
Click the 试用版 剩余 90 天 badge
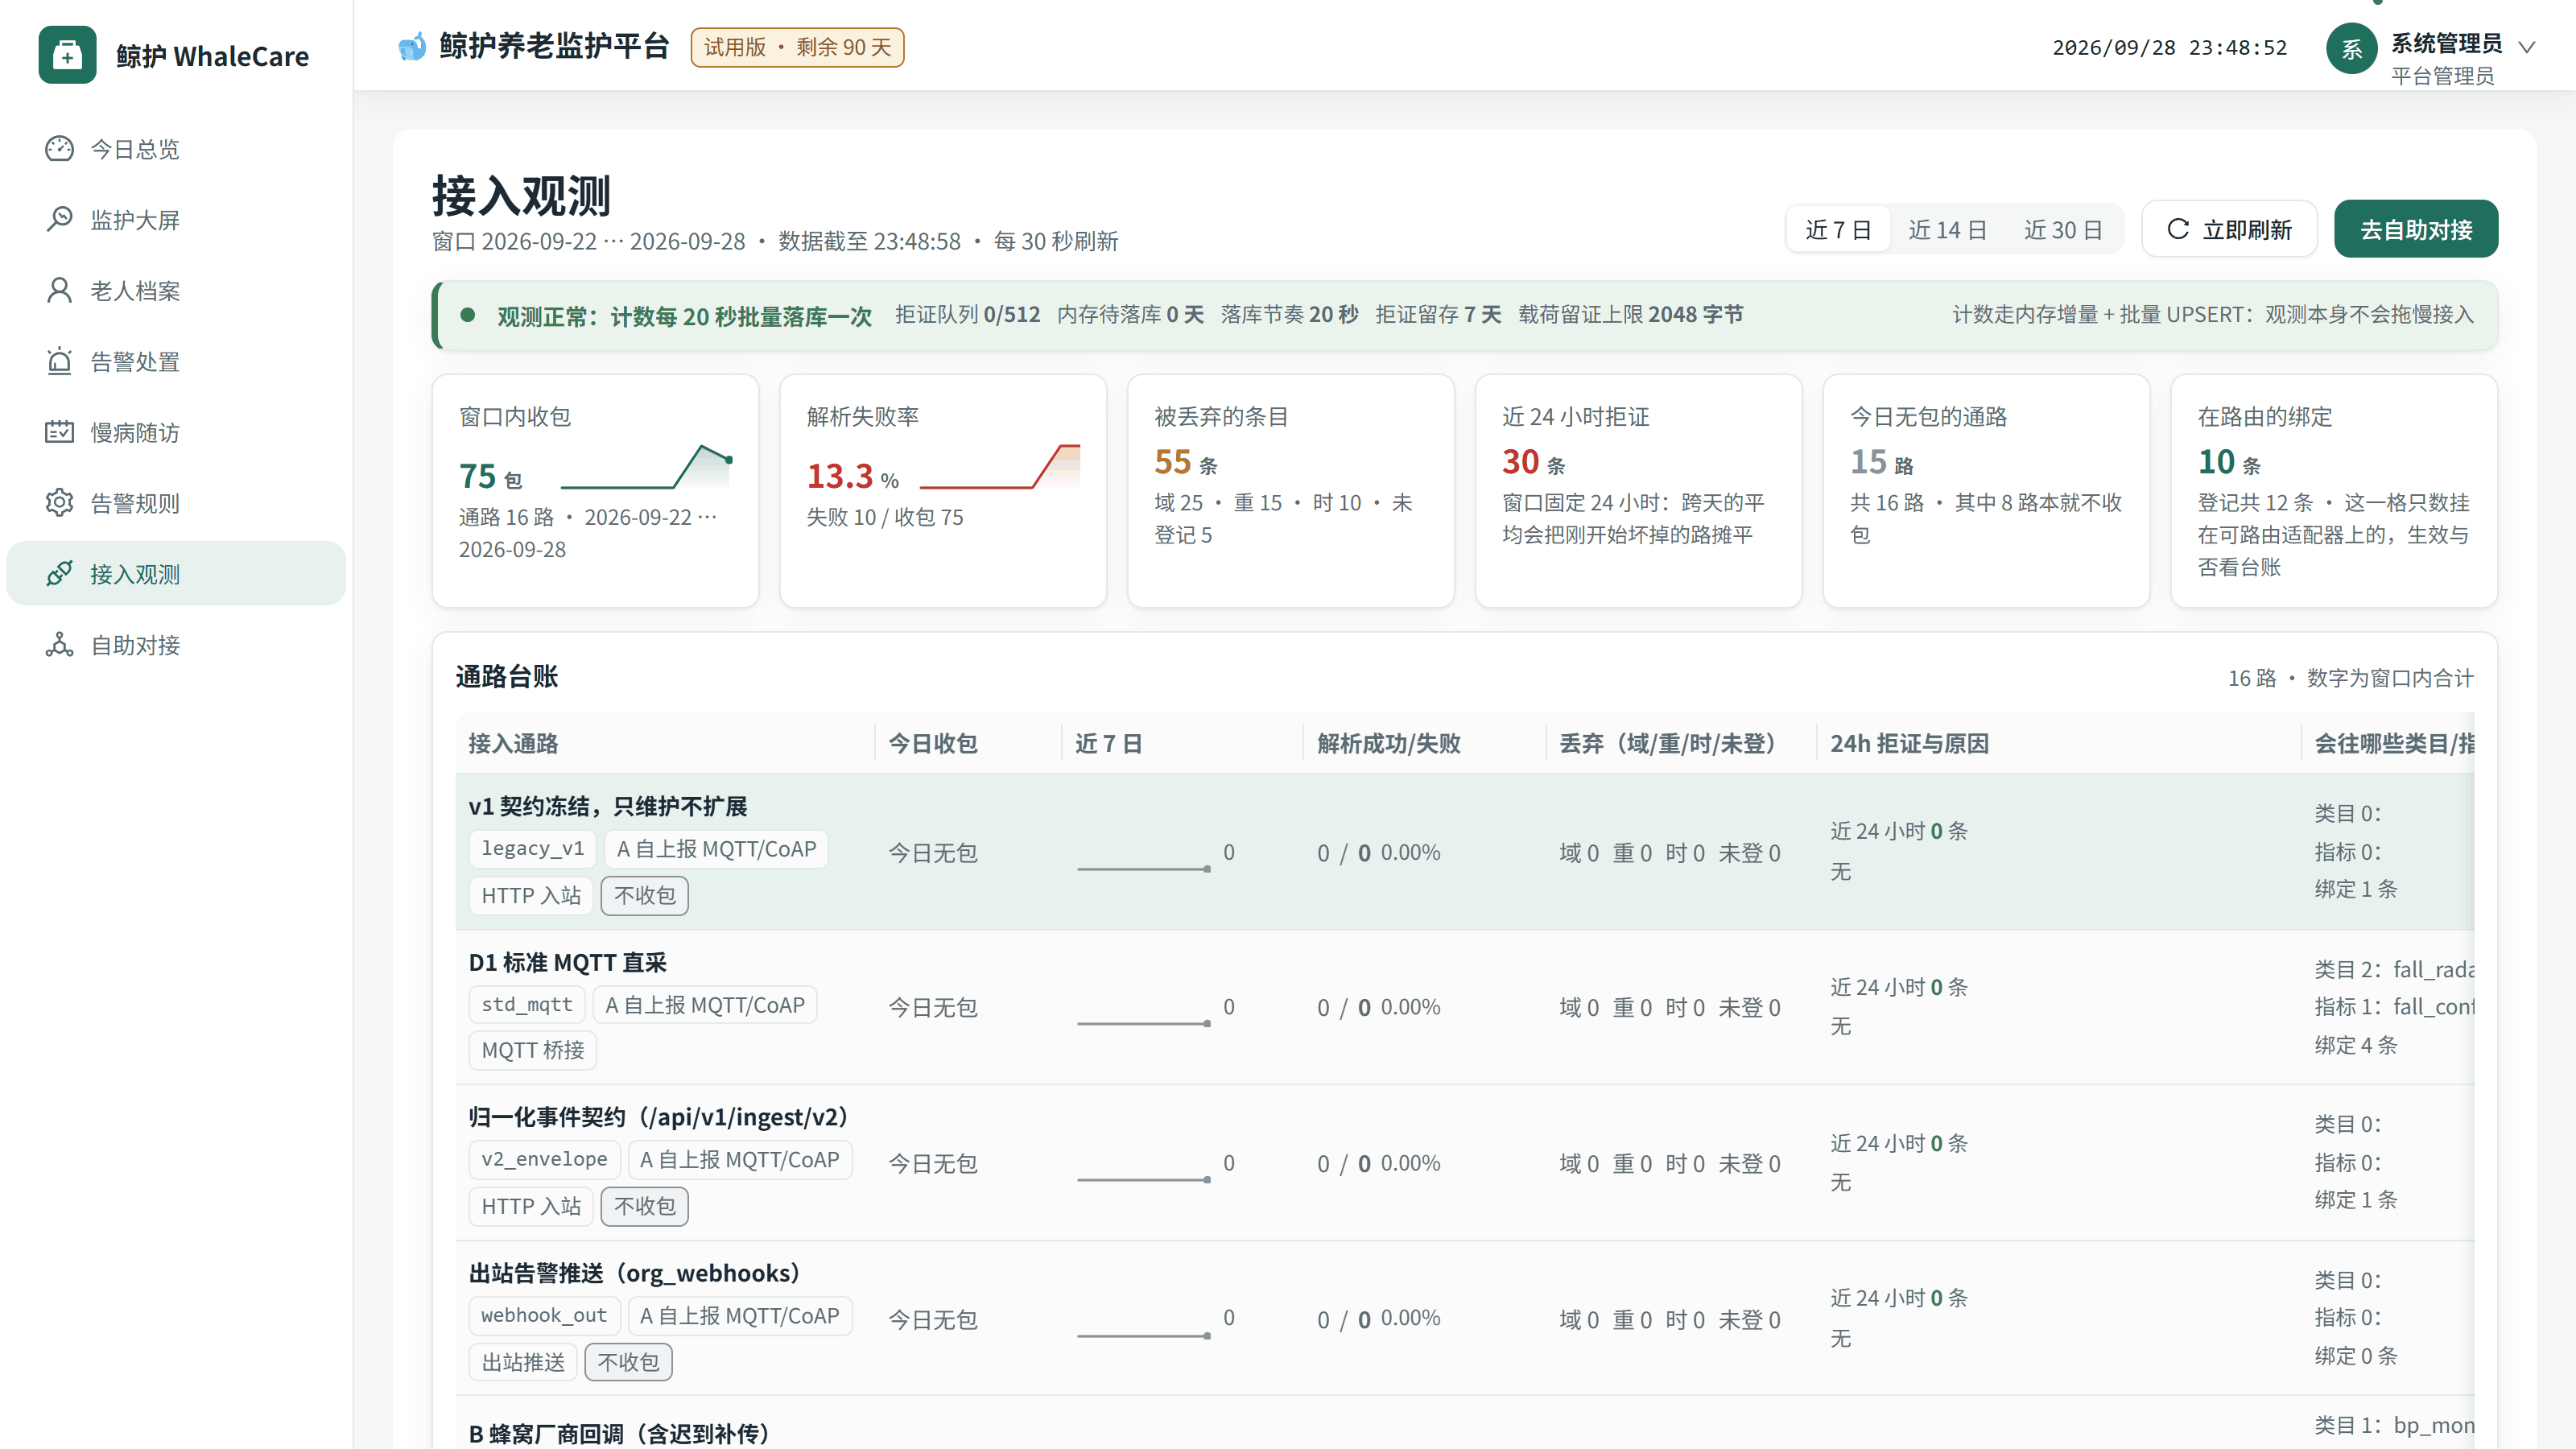(797, 47)
